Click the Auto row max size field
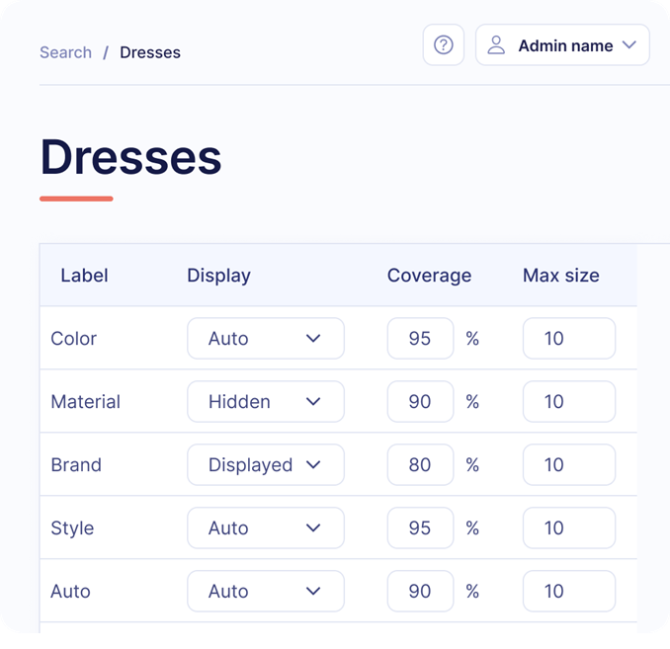The height and width of the screenshot is (649, 670). click(x=568, y=592)
